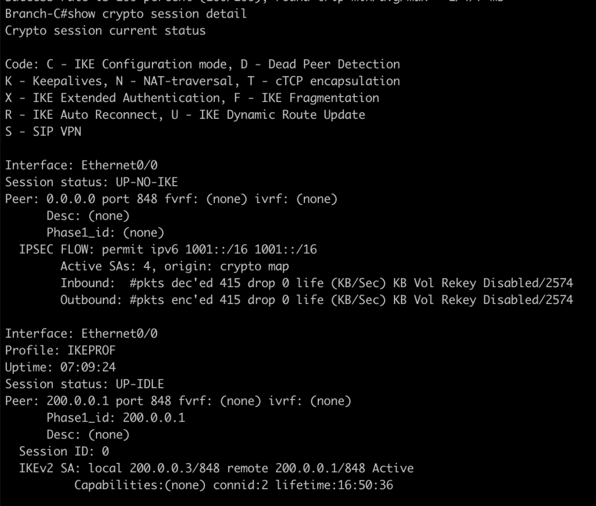596x506 pixels.
Task: Click the 'Dead Peer Detection' code legend text
Action: tap(334, 64)
